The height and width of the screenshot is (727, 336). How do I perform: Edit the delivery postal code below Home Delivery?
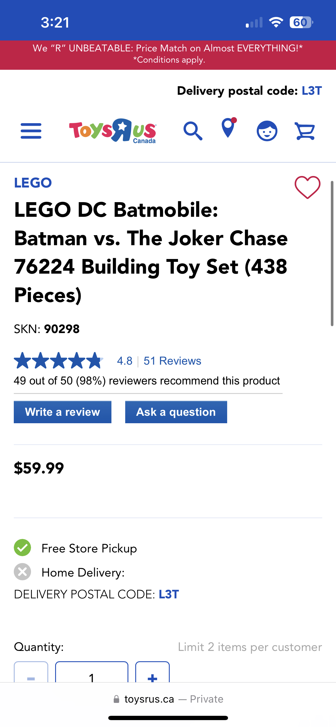169,594
